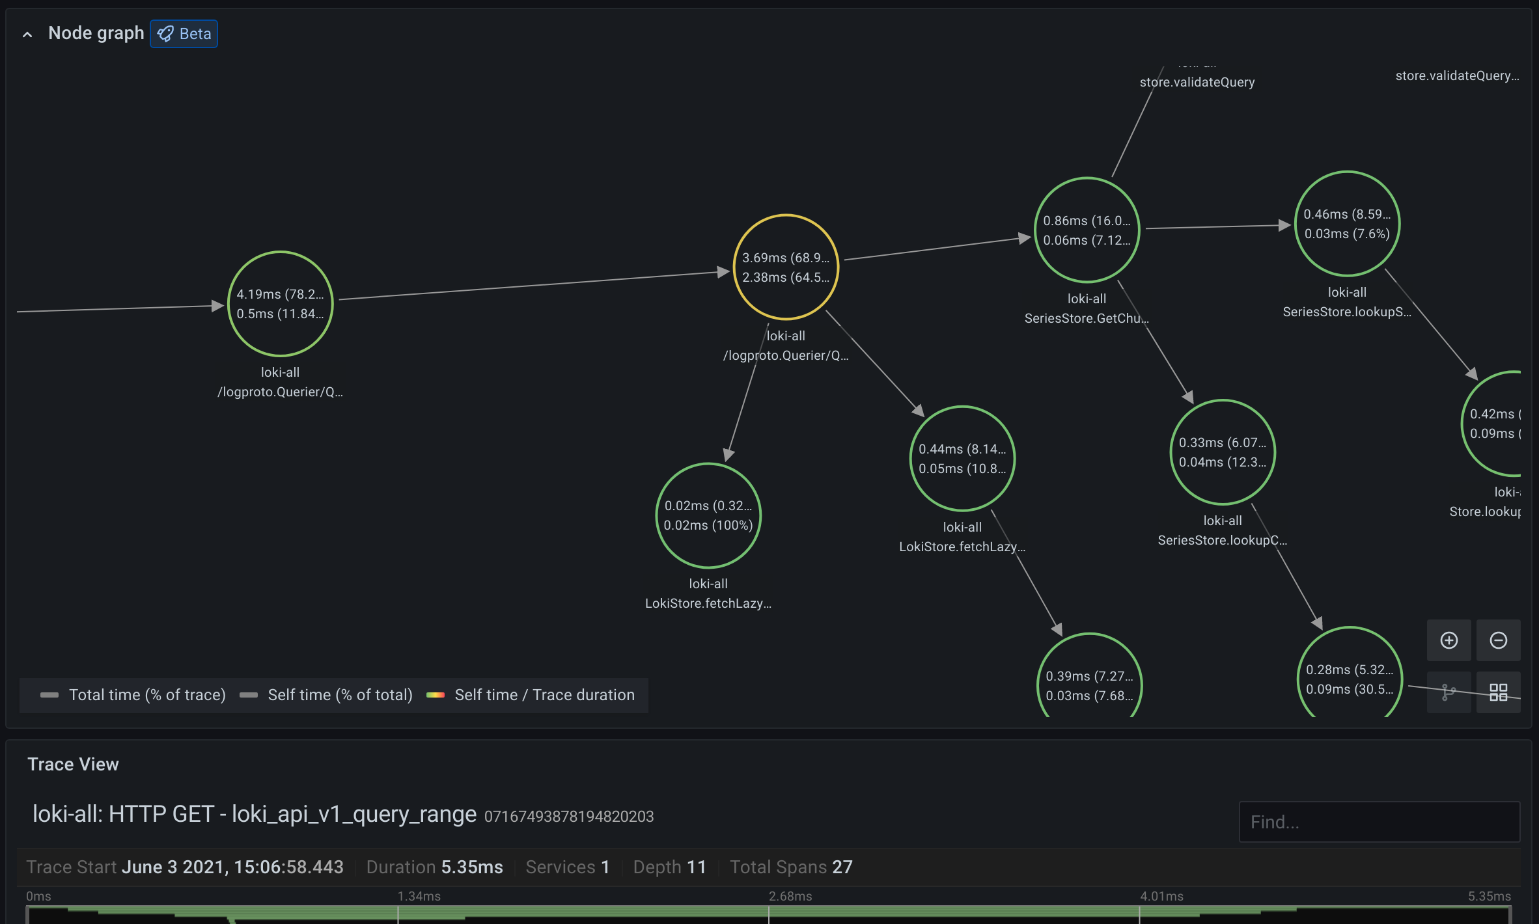
Task: Click the Beta badge next to Node graph
Action: [184, 33]
